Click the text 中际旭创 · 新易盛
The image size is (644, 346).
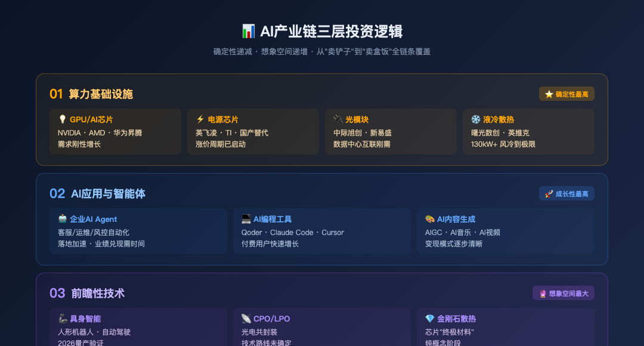point(363,132)
